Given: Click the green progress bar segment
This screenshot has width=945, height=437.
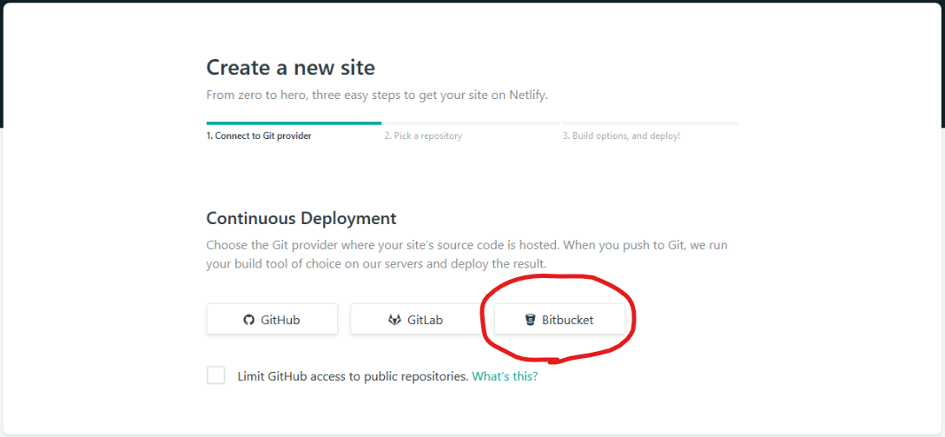Looking at the screenshot, I should coord(294,123).
